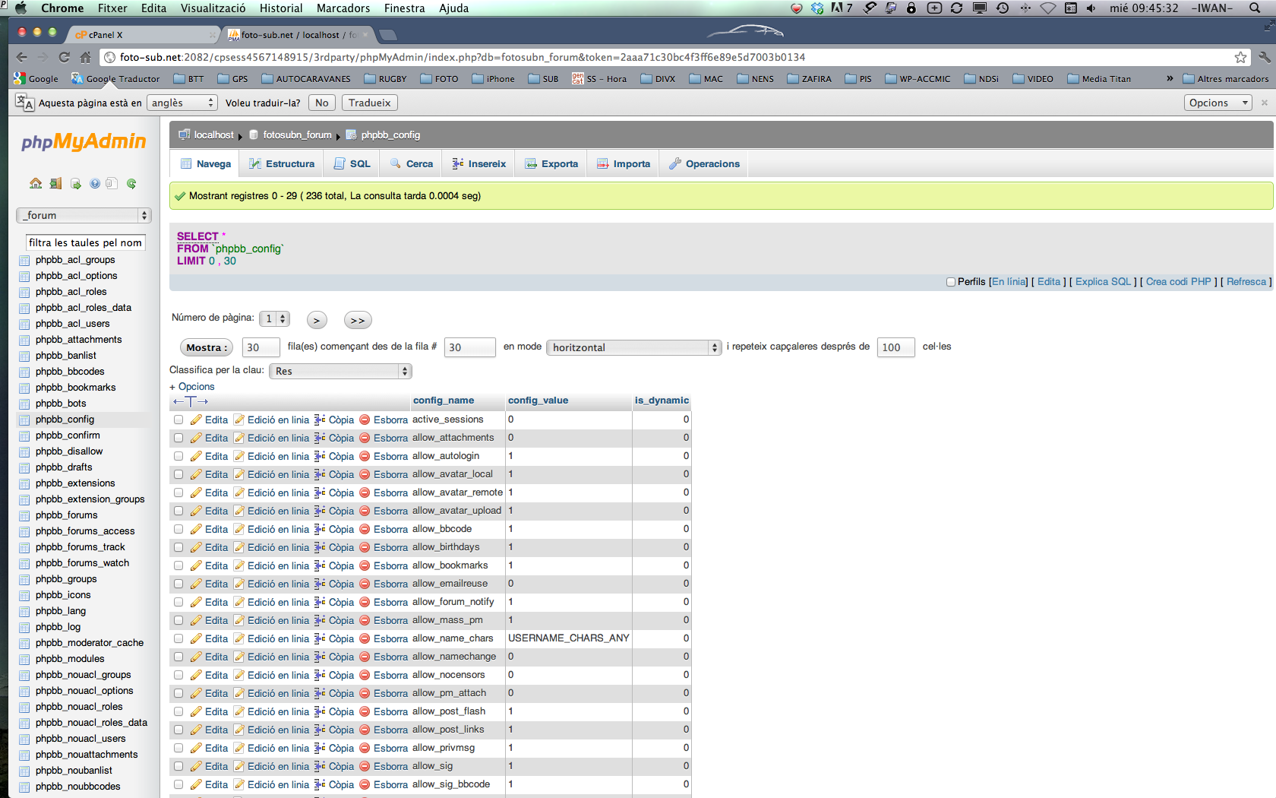
Task: Click the filter tables by name field
Action: tap(85, 242)
